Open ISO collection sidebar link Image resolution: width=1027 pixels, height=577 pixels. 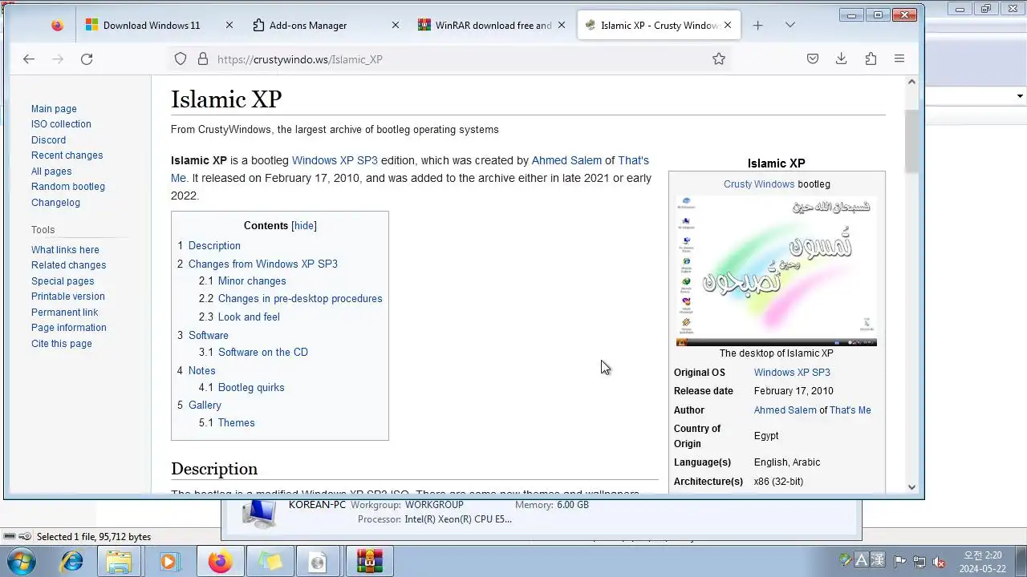tap(61, 124)
